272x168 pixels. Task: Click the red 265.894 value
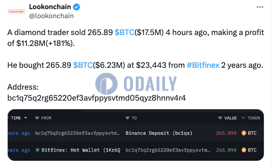tap(226, 133)
